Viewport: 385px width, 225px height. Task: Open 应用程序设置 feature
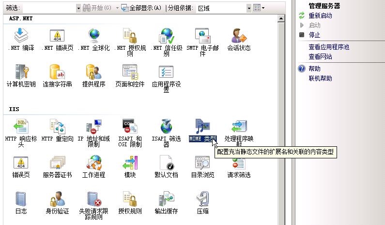point(167,79)
